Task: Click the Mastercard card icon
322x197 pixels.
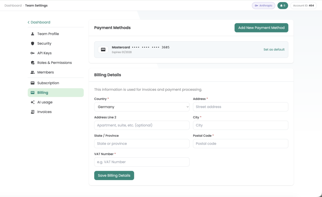Action: (x=103, y=49)
